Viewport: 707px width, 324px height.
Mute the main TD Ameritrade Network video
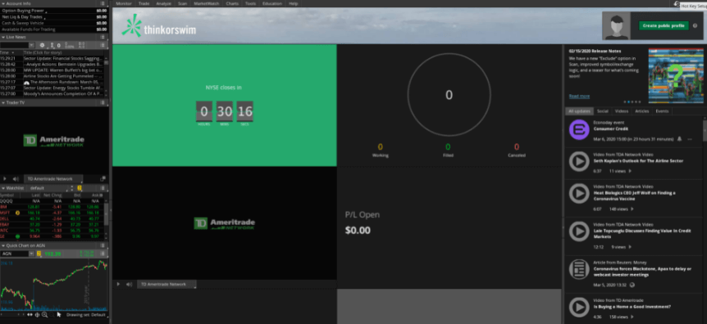[x=130, y=285]
